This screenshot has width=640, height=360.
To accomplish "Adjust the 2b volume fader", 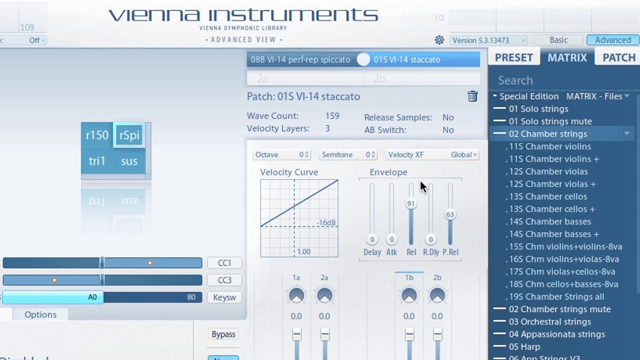I will click(437, 335).
